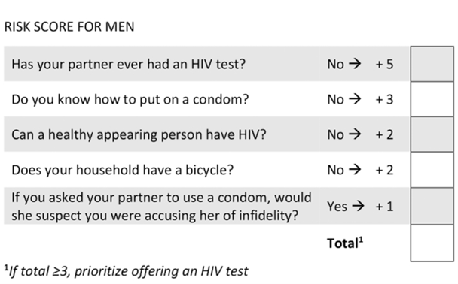Screen dimensions: 458x284
Task: Click 'Do you know how to put on a condom?'
Action: [130, 100]
